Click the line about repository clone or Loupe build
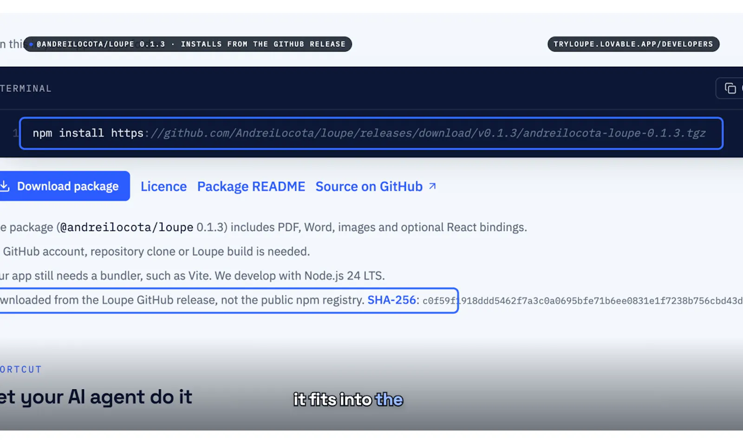The image size is (743, 444). [155, 251]
